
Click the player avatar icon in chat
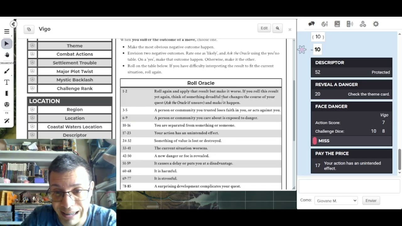(x=302, y=50)
